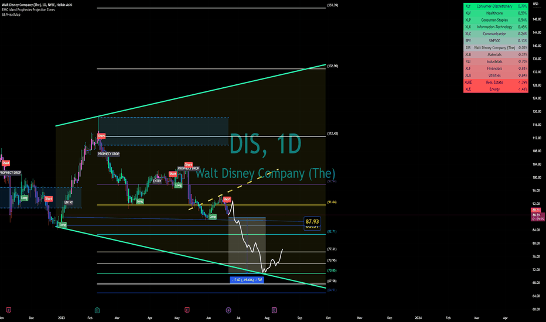This screenshot has height=322, width=546.
Task: Click the yellow (91.64) level label
Action: pyautogui.click(x=332, y=202)
